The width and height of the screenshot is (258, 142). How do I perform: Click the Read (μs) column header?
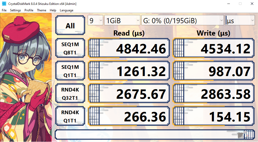pyautogui.click(x=129, y=33)
